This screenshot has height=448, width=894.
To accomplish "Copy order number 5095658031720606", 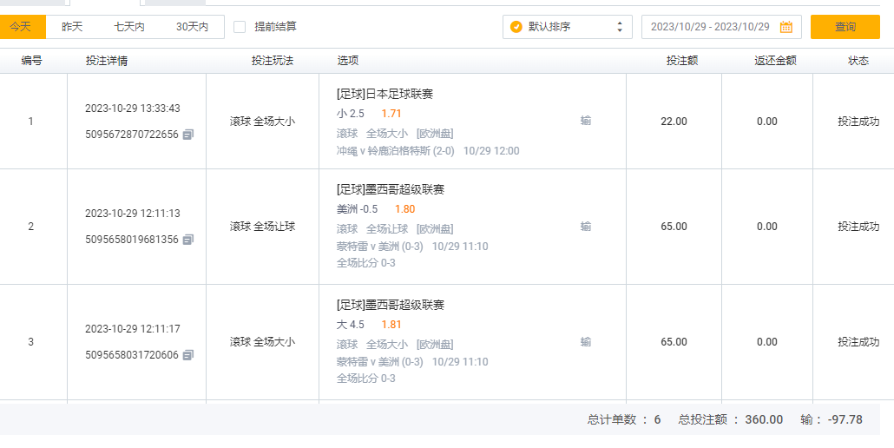I will point(188,355).
